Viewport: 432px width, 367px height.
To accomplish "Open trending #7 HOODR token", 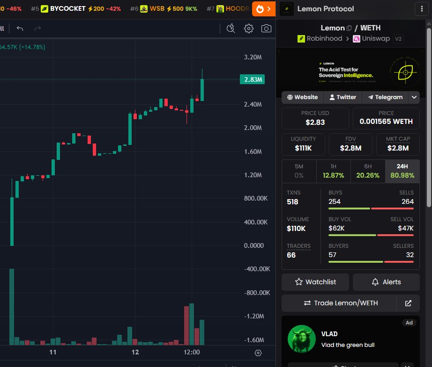I will (x=228, y=9).
